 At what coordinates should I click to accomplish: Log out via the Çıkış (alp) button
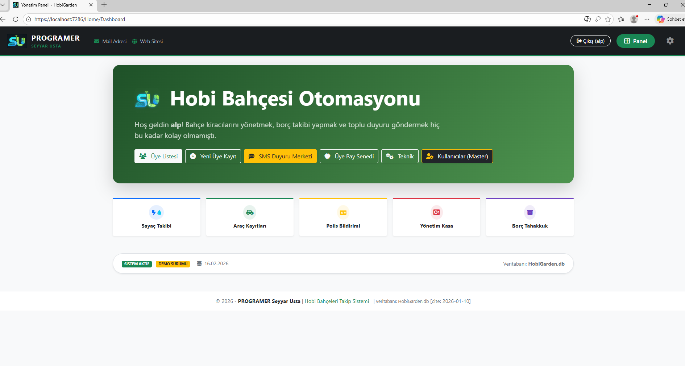590,41
